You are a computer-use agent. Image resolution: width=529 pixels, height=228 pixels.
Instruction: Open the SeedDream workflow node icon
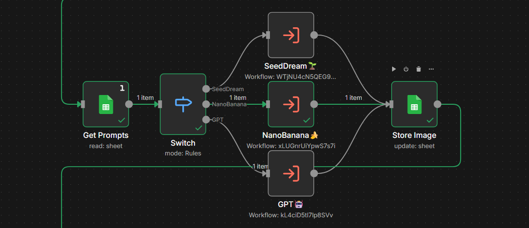291,35
